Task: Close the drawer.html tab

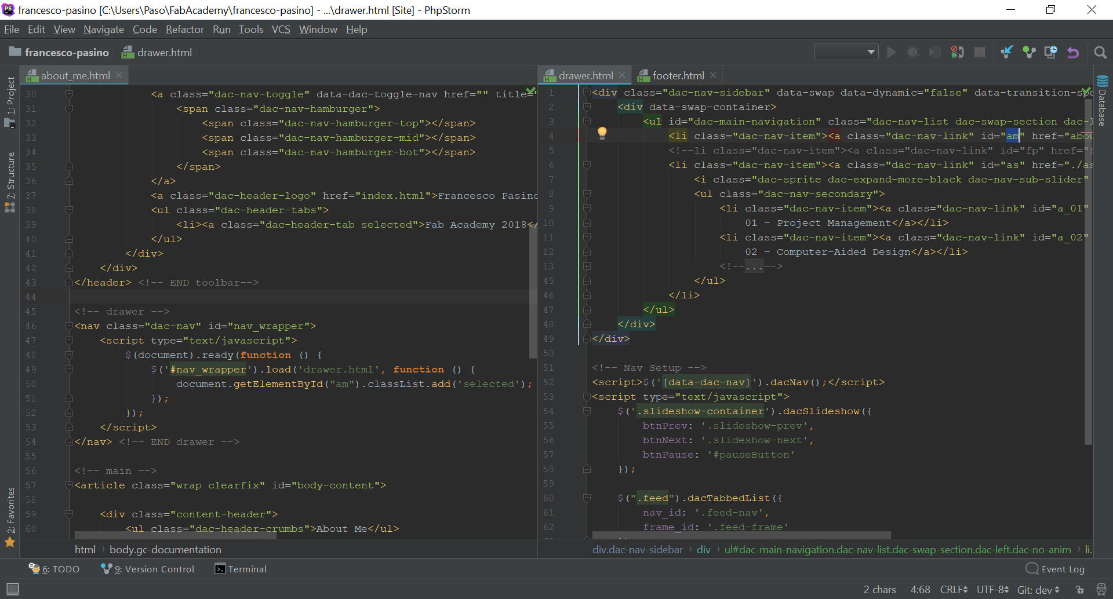Action: click(622, 75)
